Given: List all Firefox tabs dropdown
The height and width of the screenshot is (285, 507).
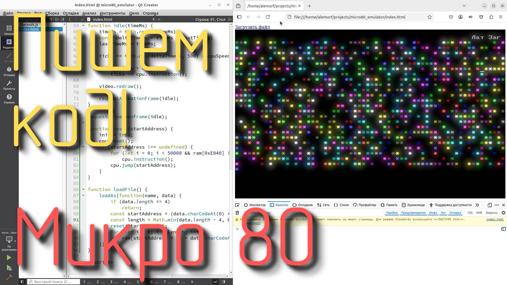Looking at the screenshot, I should [464, 6].
